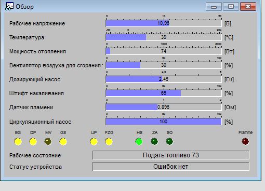Click the bright green HS indicator
This screenshot has height=191, width=265.
[x=139, y=142]
